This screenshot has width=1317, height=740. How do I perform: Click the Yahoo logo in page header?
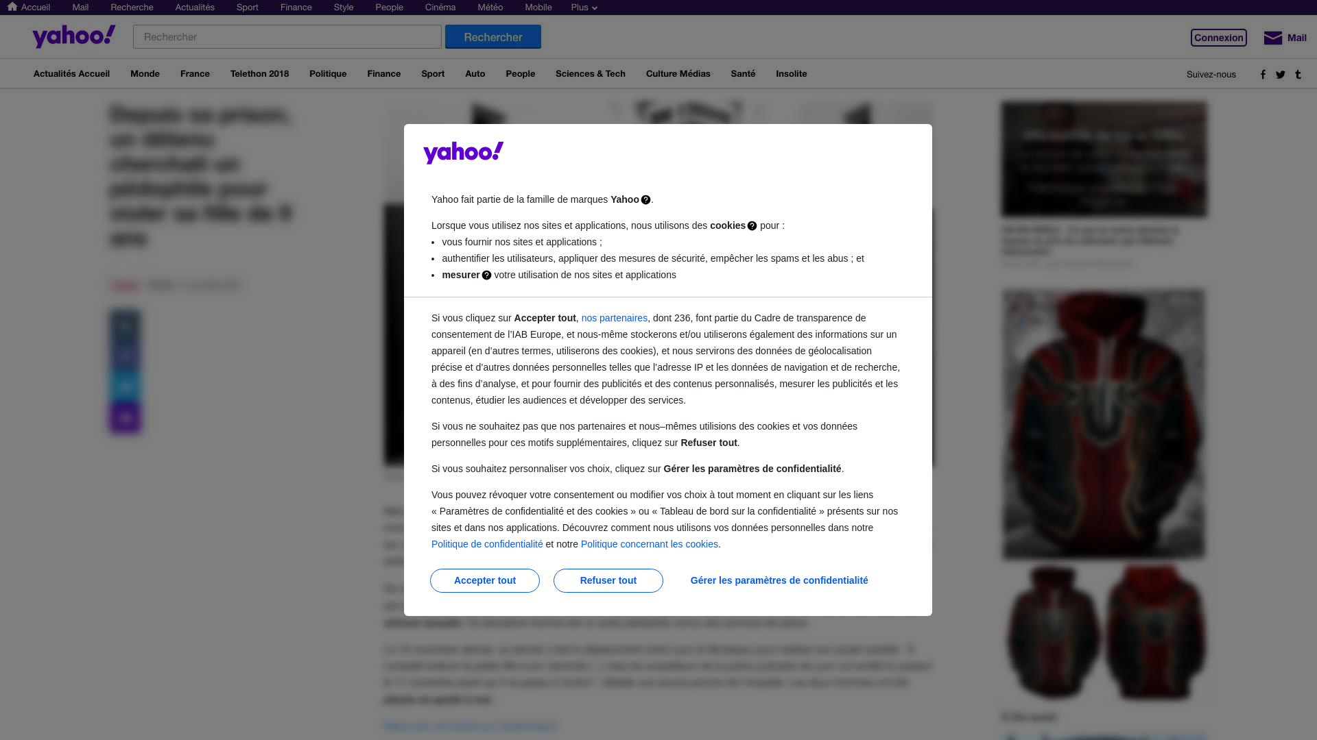[x=74, y=36]
